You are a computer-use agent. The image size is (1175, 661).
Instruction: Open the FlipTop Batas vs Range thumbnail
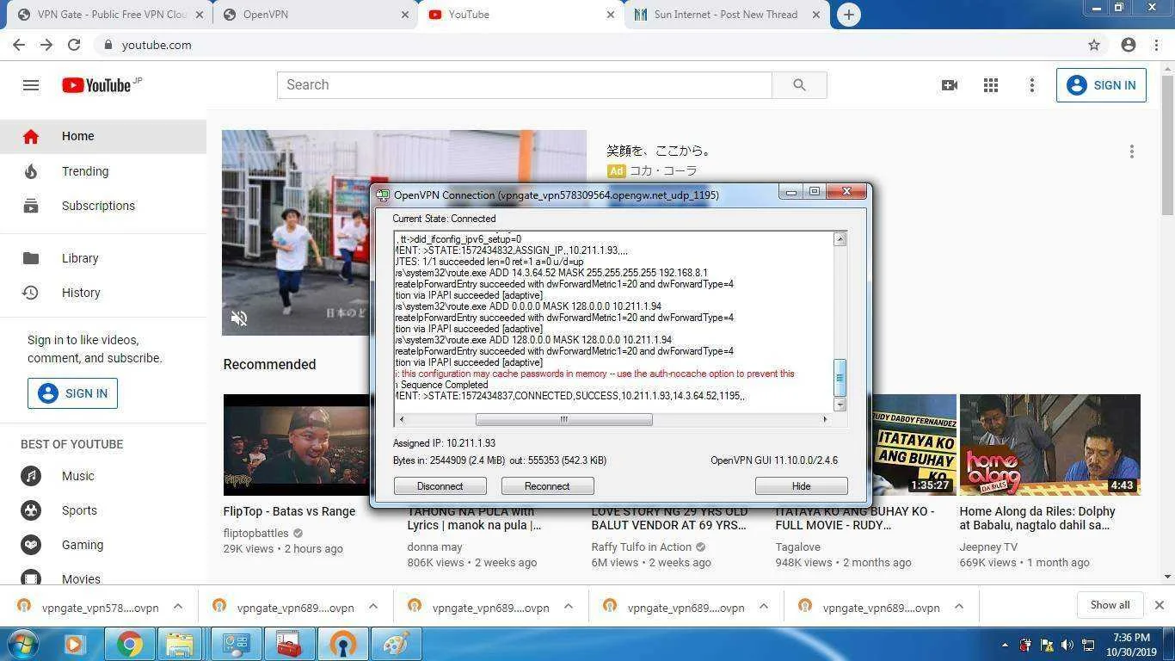[297, 445]
